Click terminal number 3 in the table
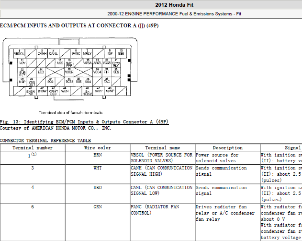Viewport: 302px width, 241px height. tap(33, 168)
